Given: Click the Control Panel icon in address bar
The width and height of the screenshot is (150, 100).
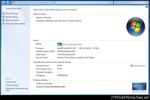Looking at the screenshot, I should (x=13, y=2).
